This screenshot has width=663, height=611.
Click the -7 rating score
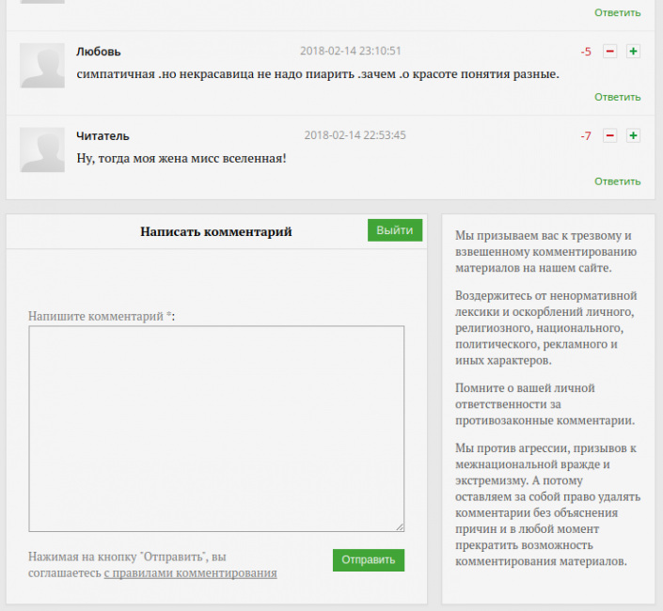[x=586, y=136]
